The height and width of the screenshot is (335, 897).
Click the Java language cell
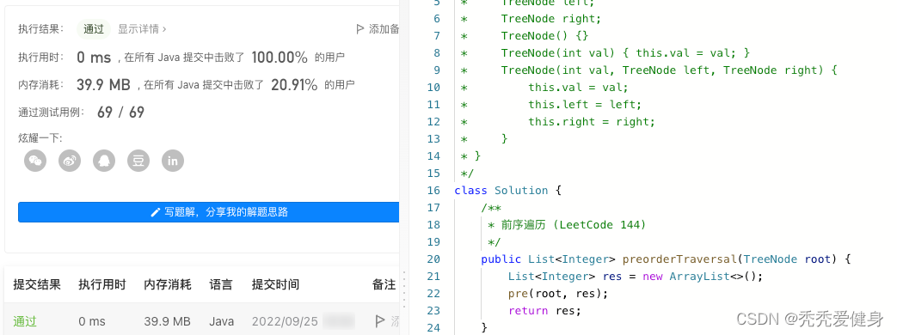pos(221,321)
